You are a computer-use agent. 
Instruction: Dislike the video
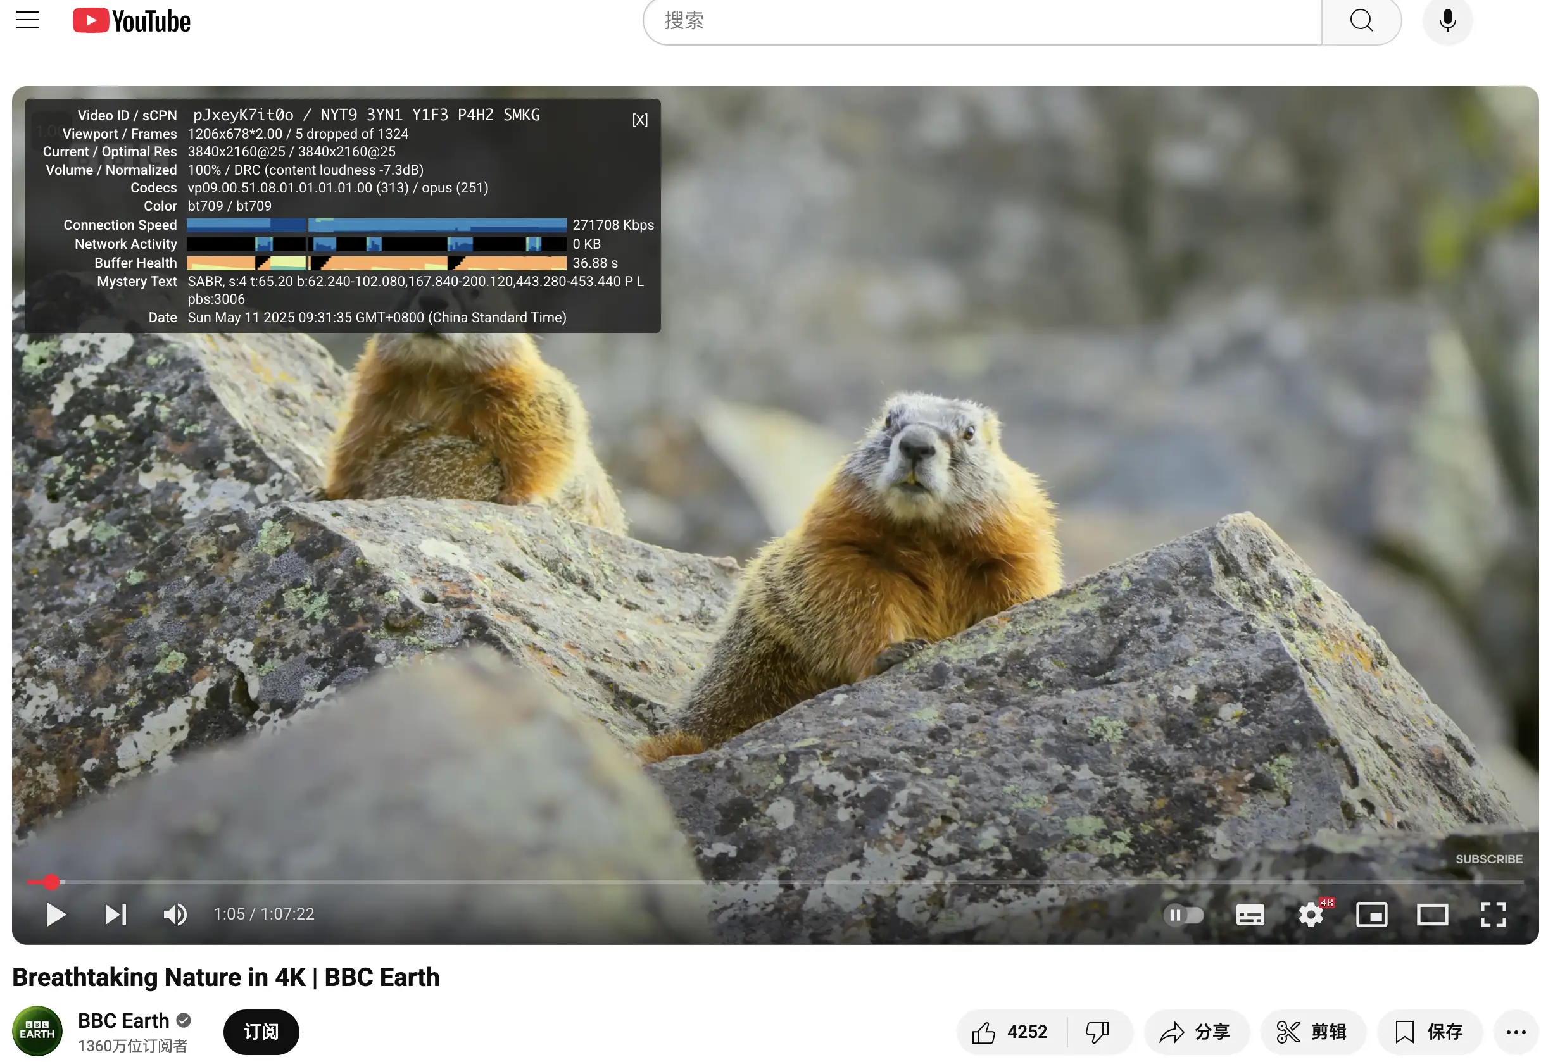tap(1097, 1032)
